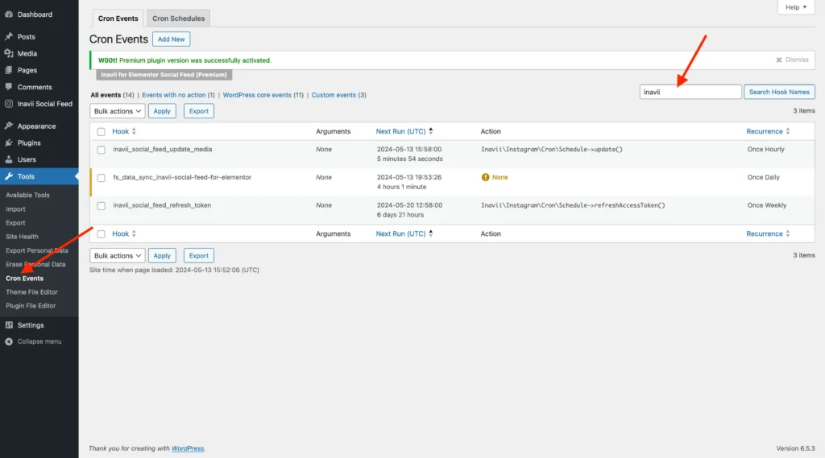Toggle the bottom select-all events checkbox
Image resolution: width=825 pixels, height=458 pixels.
coord(101,234)
